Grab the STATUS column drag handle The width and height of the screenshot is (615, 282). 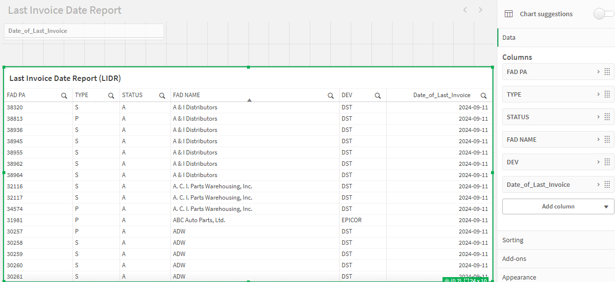coord(607,117)
